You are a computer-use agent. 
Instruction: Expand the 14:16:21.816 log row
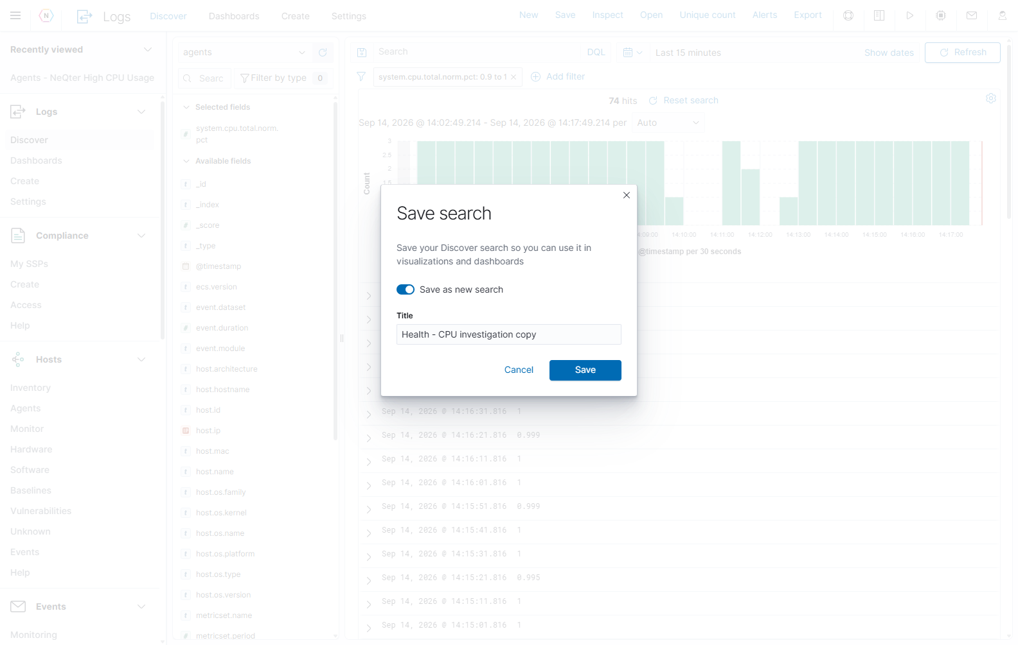pos(369,438)
